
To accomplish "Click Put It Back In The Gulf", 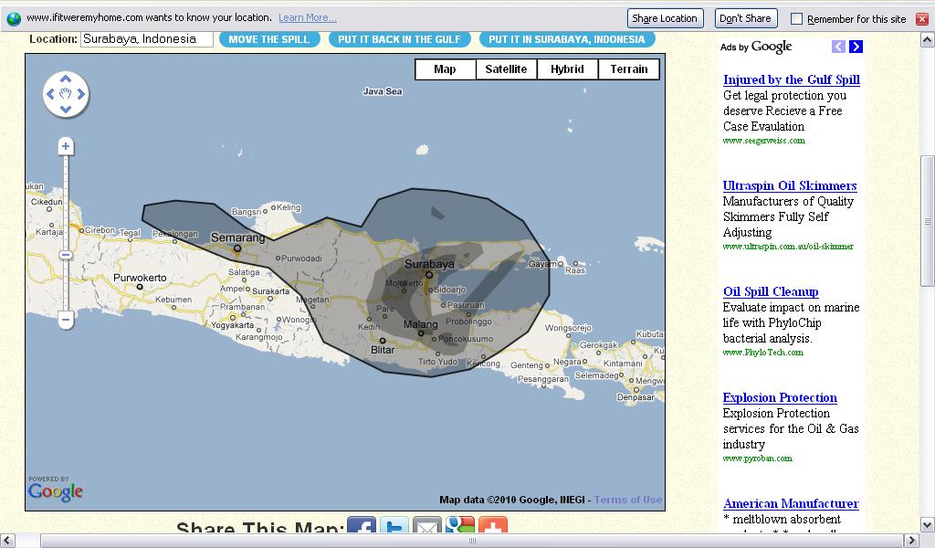I will pos(399,39).
